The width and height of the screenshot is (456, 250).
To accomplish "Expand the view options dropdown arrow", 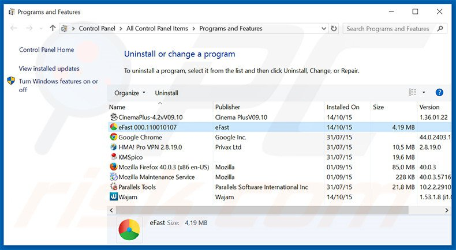I will pos(424,92).
